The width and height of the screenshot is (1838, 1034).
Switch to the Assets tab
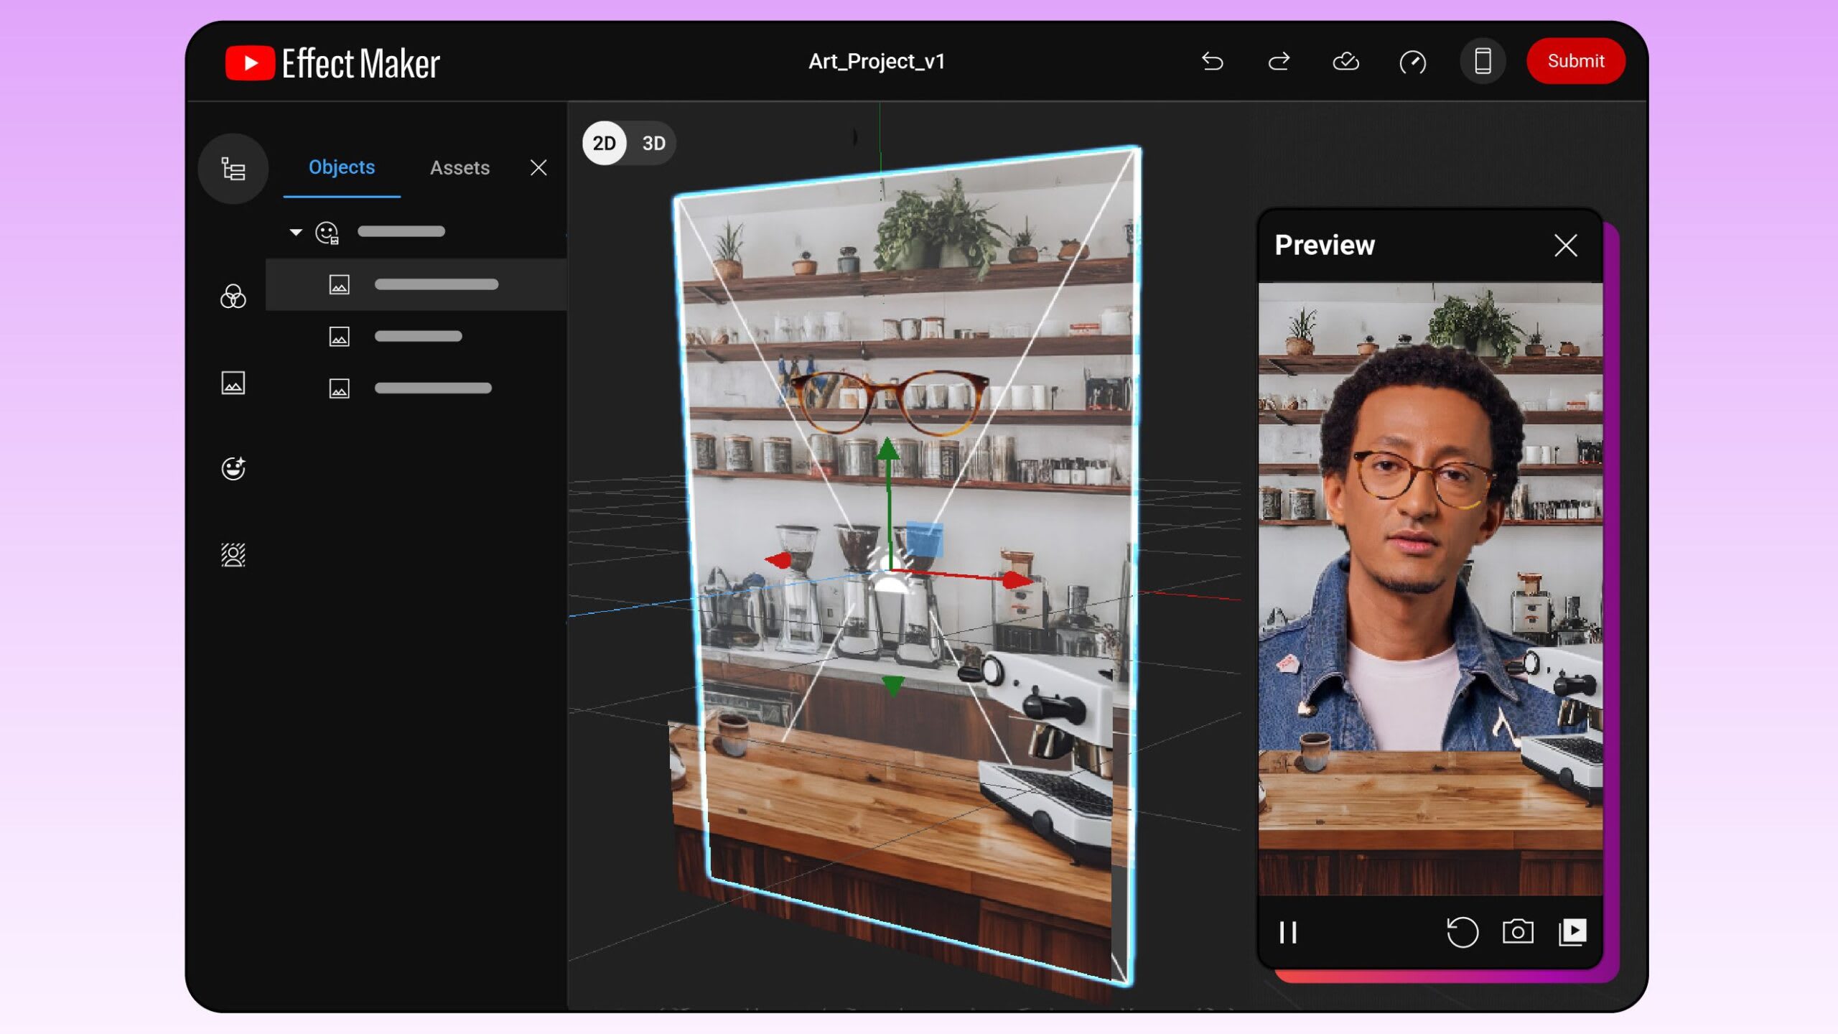(459, 168)
